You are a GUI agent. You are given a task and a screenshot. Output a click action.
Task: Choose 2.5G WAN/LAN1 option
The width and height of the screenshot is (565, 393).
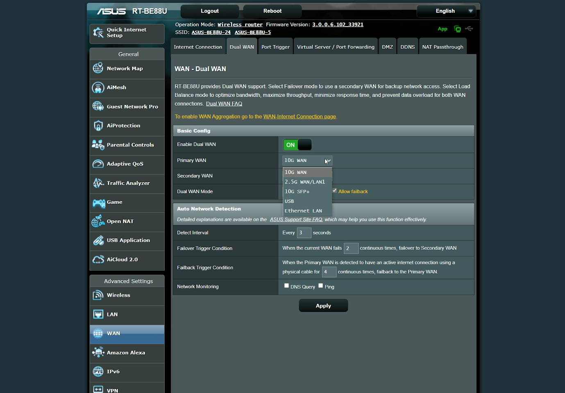pyautogui.click(x=307, y=182)
